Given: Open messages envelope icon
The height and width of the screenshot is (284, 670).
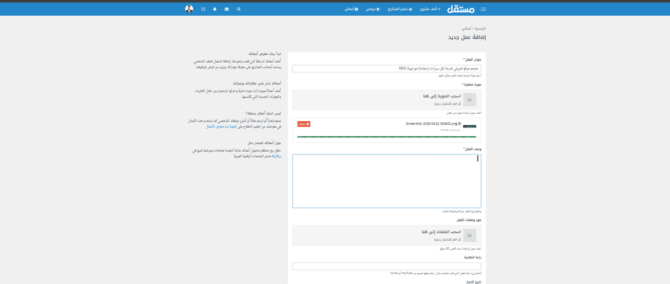Looking at the screenshot, I should [226, 9].
